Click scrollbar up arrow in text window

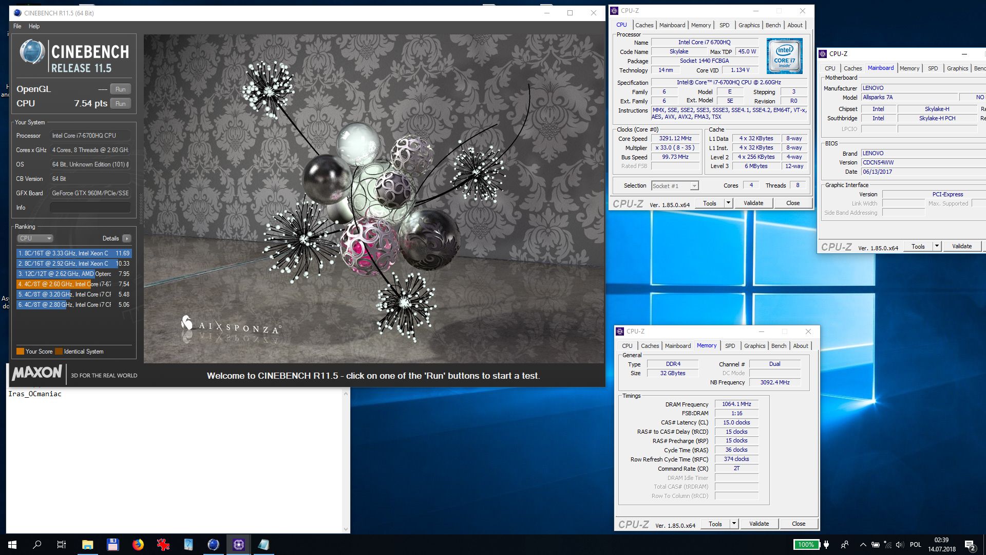pyautogui.click(x=346, y=394)
